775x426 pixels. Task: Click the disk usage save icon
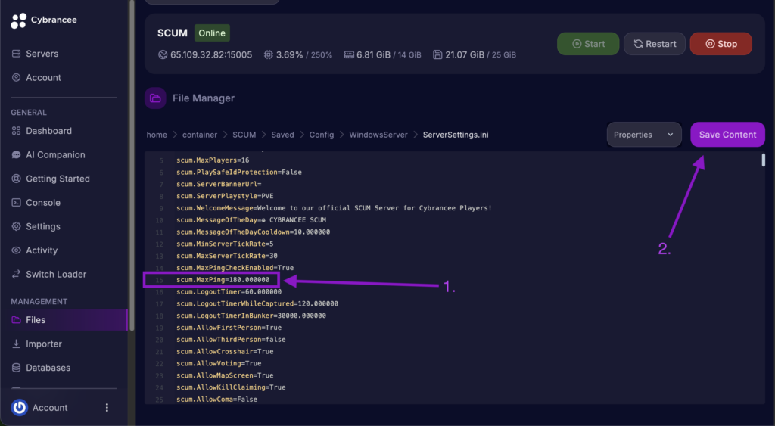pos(437,54)
